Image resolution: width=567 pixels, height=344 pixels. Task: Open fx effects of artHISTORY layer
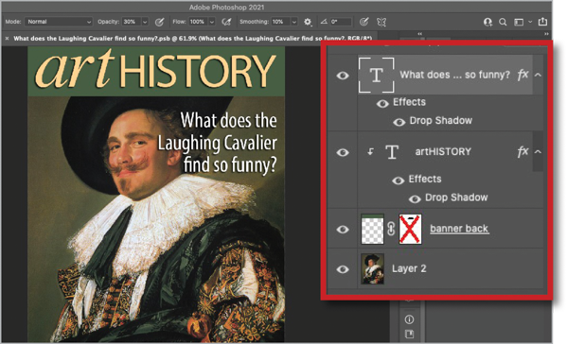(x=523, y=151)
